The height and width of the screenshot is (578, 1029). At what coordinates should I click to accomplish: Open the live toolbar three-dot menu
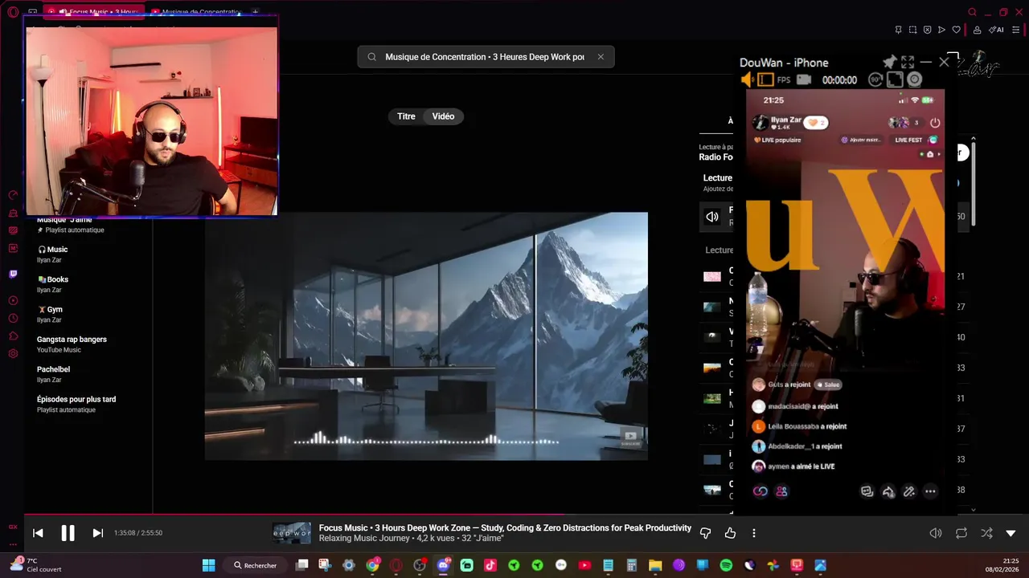coord(930,491)
